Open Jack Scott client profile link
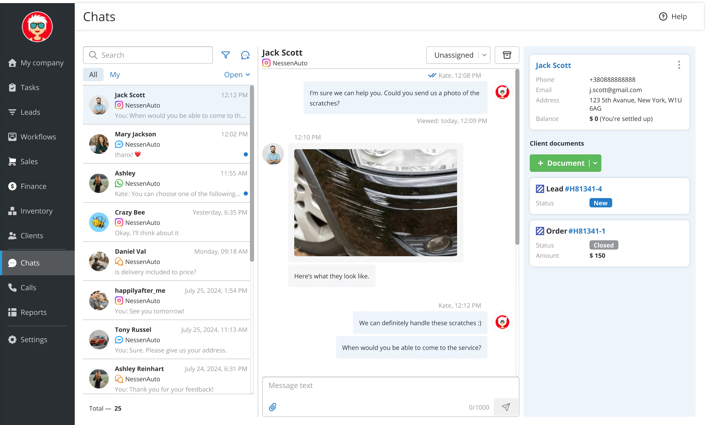The image size is (707, 425). click(553, 65)
